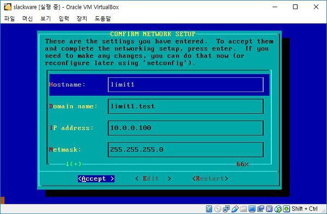The height and width of the screenshot is (214, 327).
Task: Open the network adapters status icon
Action: coord(226,209)
